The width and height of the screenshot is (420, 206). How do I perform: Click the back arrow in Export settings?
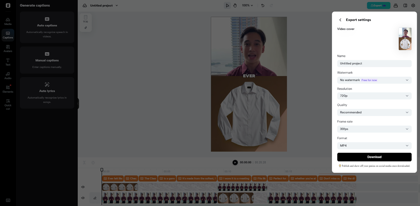point(340,20)
